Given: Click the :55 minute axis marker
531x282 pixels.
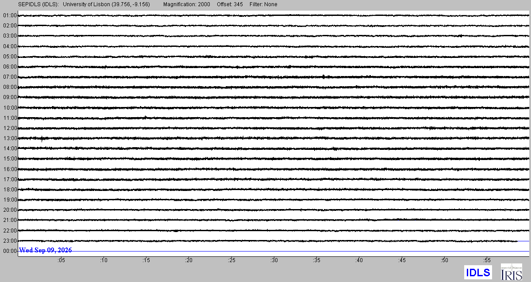Looking at the screenshot, I should (488, 261).
